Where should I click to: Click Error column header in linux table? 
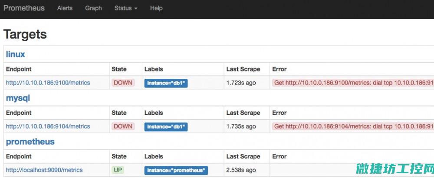point(279,69)
